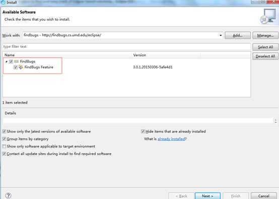Click the Details section label
Image resolution: width=279 pixels, height=199 pixels.
(x=10, y=113)
